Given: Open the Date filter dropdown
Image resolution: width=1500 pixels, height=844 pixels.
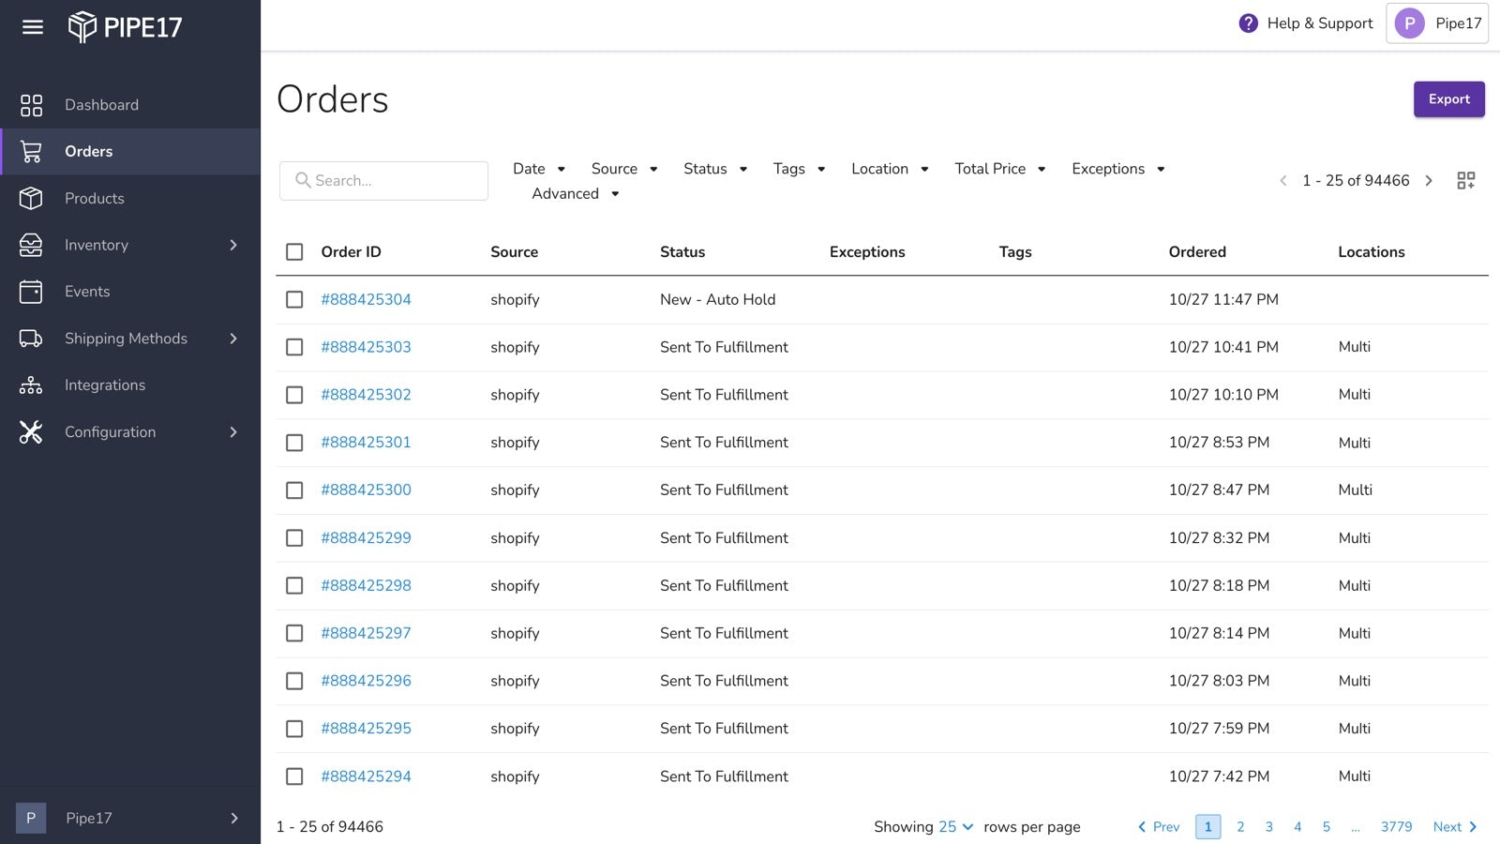Looking at the screenshot, I should [539, 169].
